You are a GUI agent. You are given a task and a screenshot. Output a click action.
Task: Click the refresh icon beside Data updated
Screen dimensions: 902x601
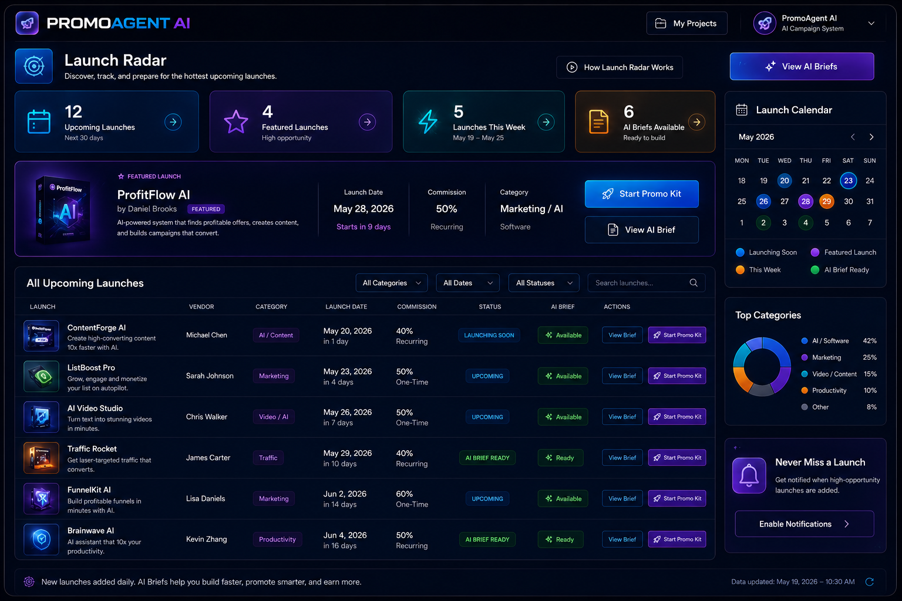pos(870,582)
